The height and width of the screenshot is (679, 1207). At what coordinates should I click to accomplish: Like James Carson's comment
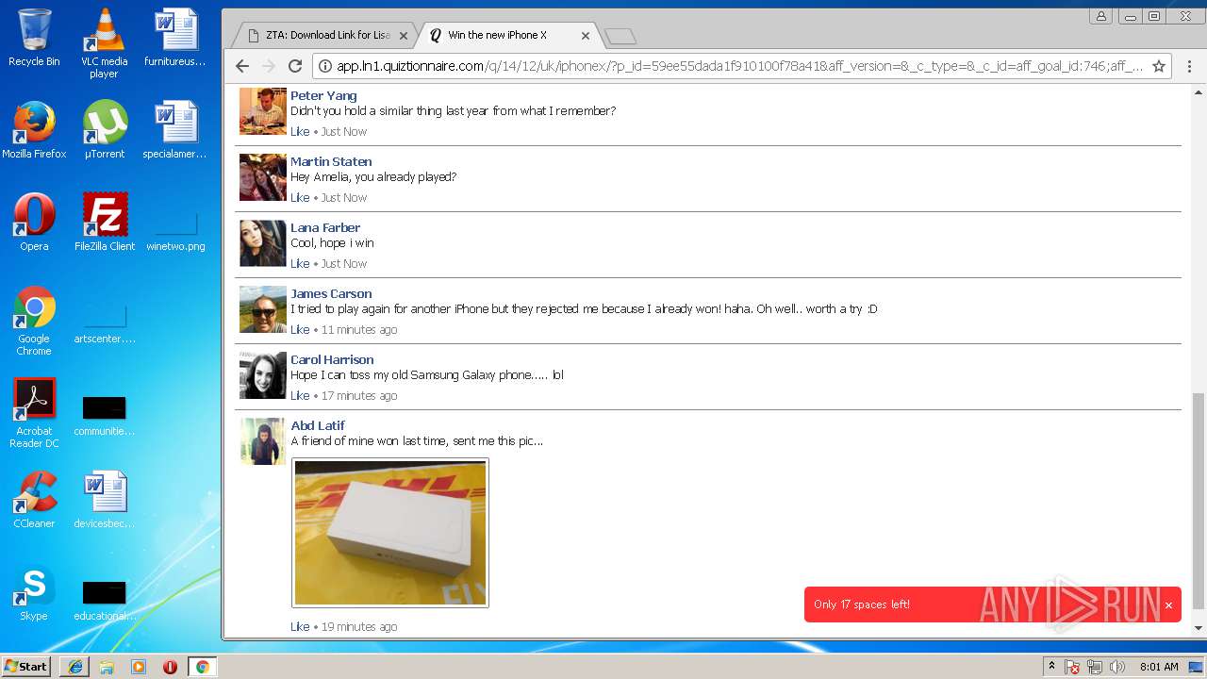[300, 329]
